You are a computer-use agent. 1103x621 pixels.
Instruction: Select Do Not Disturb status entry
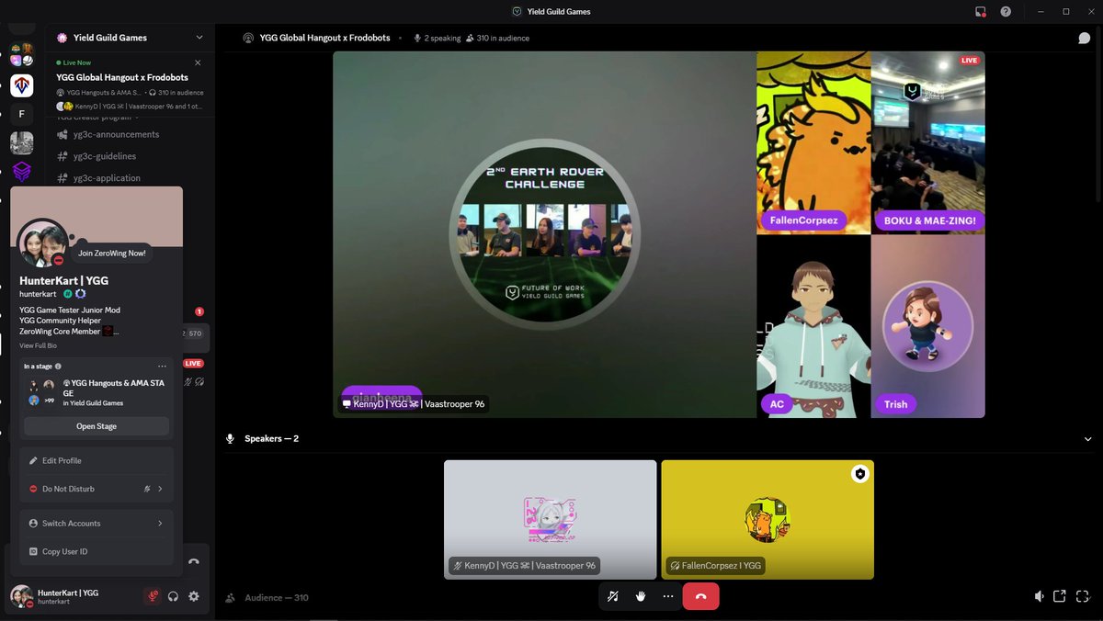click(x=97, y=489)
